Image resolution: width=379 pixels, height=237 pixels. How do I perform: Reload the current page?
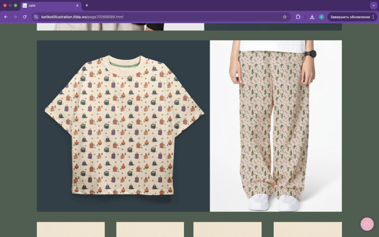(25, 17)
